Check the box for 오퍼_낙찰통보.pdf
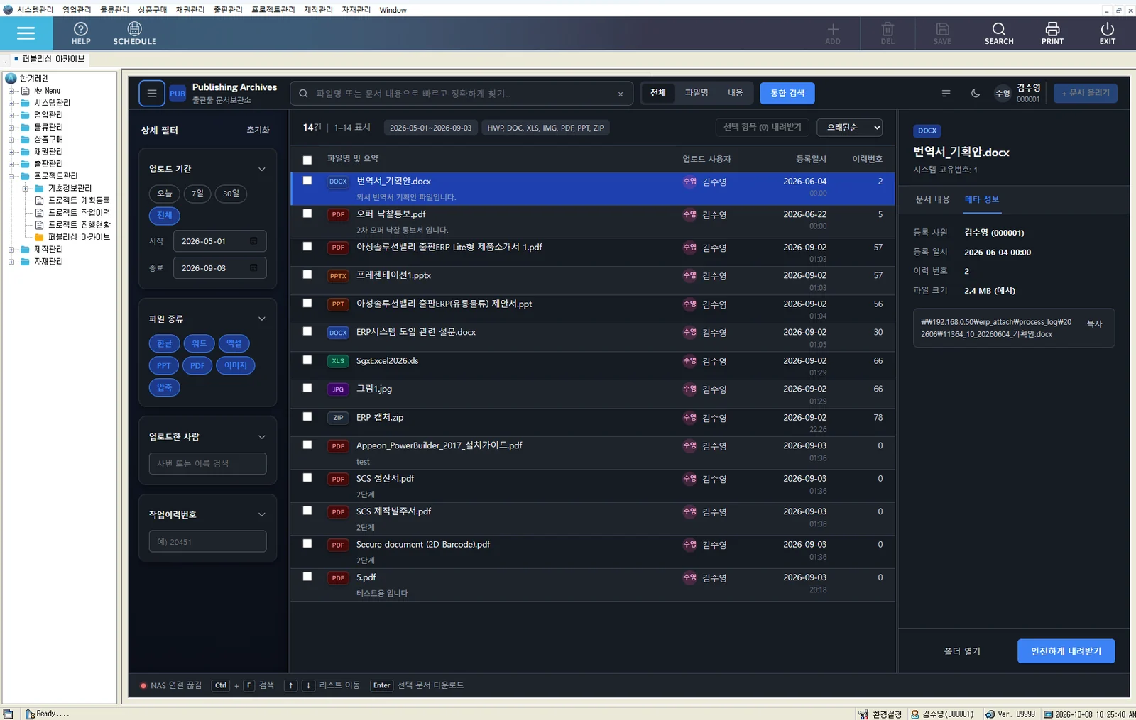1136x720 pixels. pos(307,214)
